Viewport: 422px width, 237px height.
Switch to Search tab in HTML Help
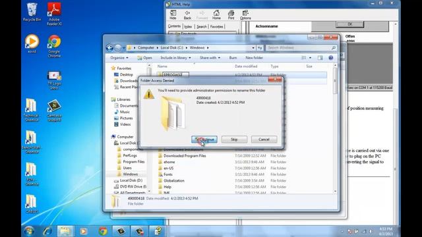tap(201, 26)
